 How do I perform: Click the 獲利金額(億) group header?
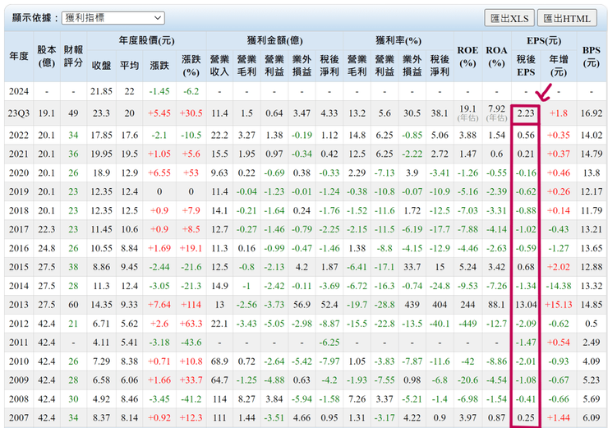tap(275, 40)
